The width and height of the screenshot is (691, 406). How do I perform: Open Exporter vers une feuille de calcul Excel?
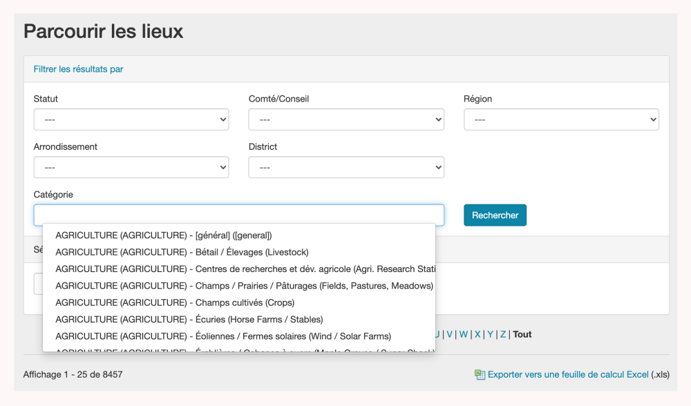point(568,374)
